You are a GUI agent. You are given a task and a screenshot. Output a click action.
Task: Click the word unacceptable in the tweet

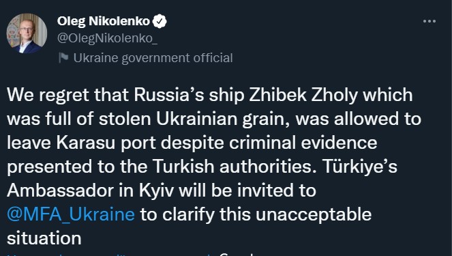coord(314,215)
